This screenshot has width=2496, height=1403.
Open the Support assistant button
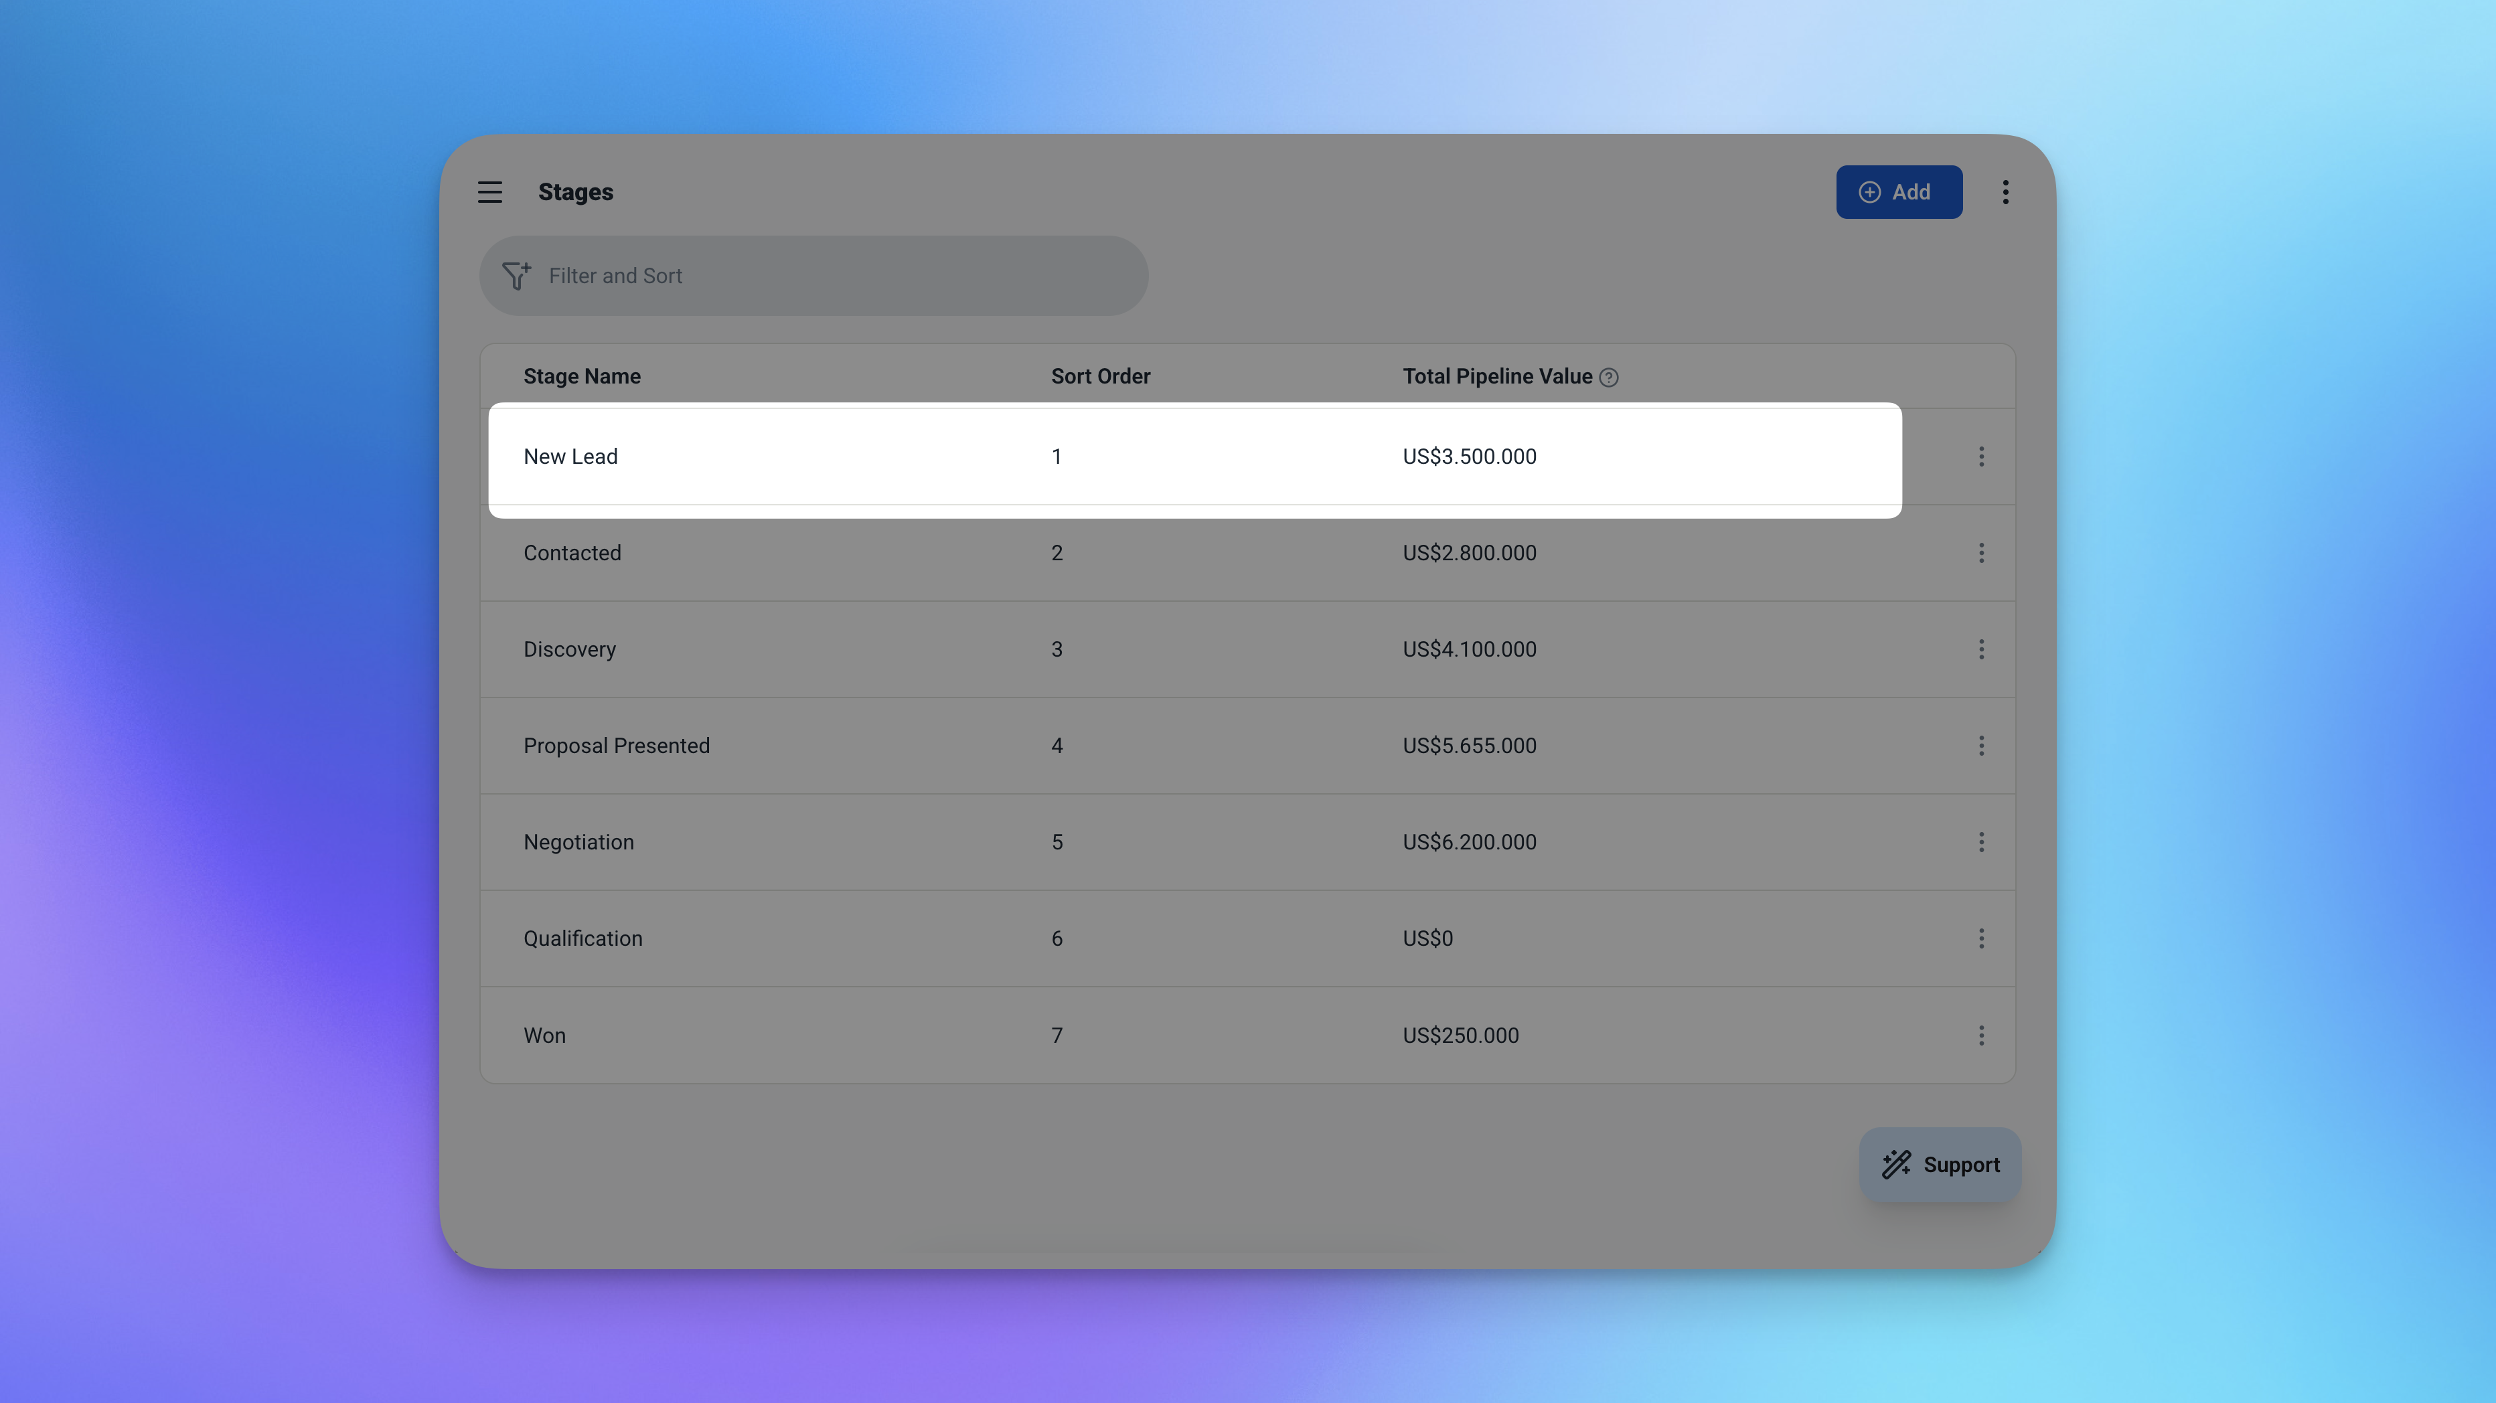click(1940, 1165)
